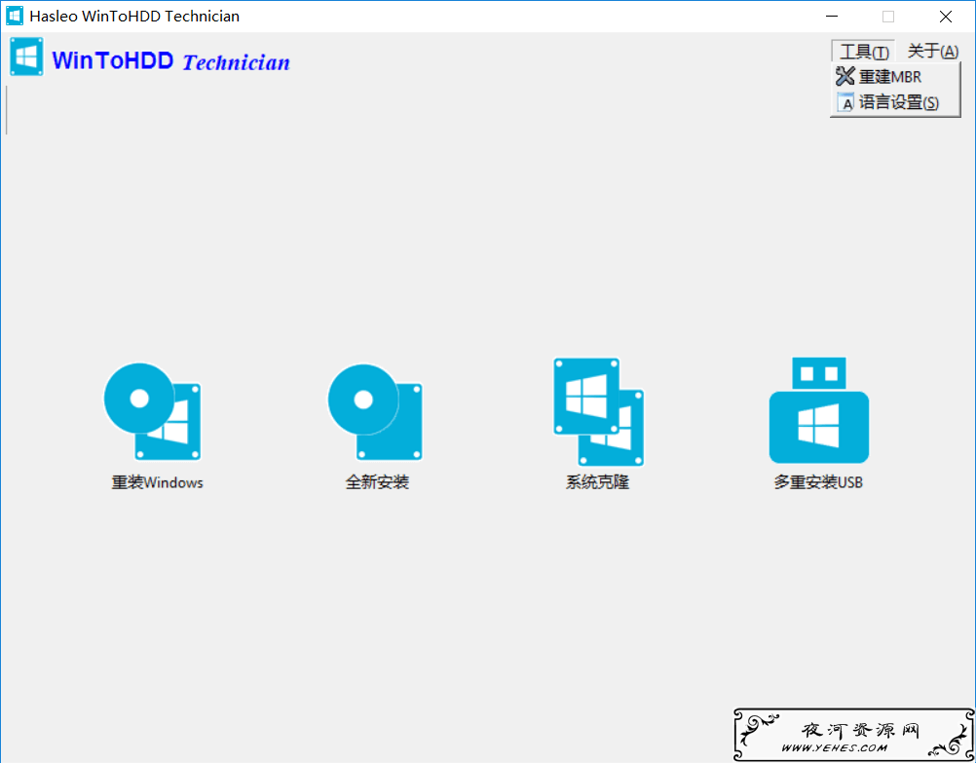Open the 工具(T) menu
Viewport: 976px width, 763px height.
click(x=863, y=51)
